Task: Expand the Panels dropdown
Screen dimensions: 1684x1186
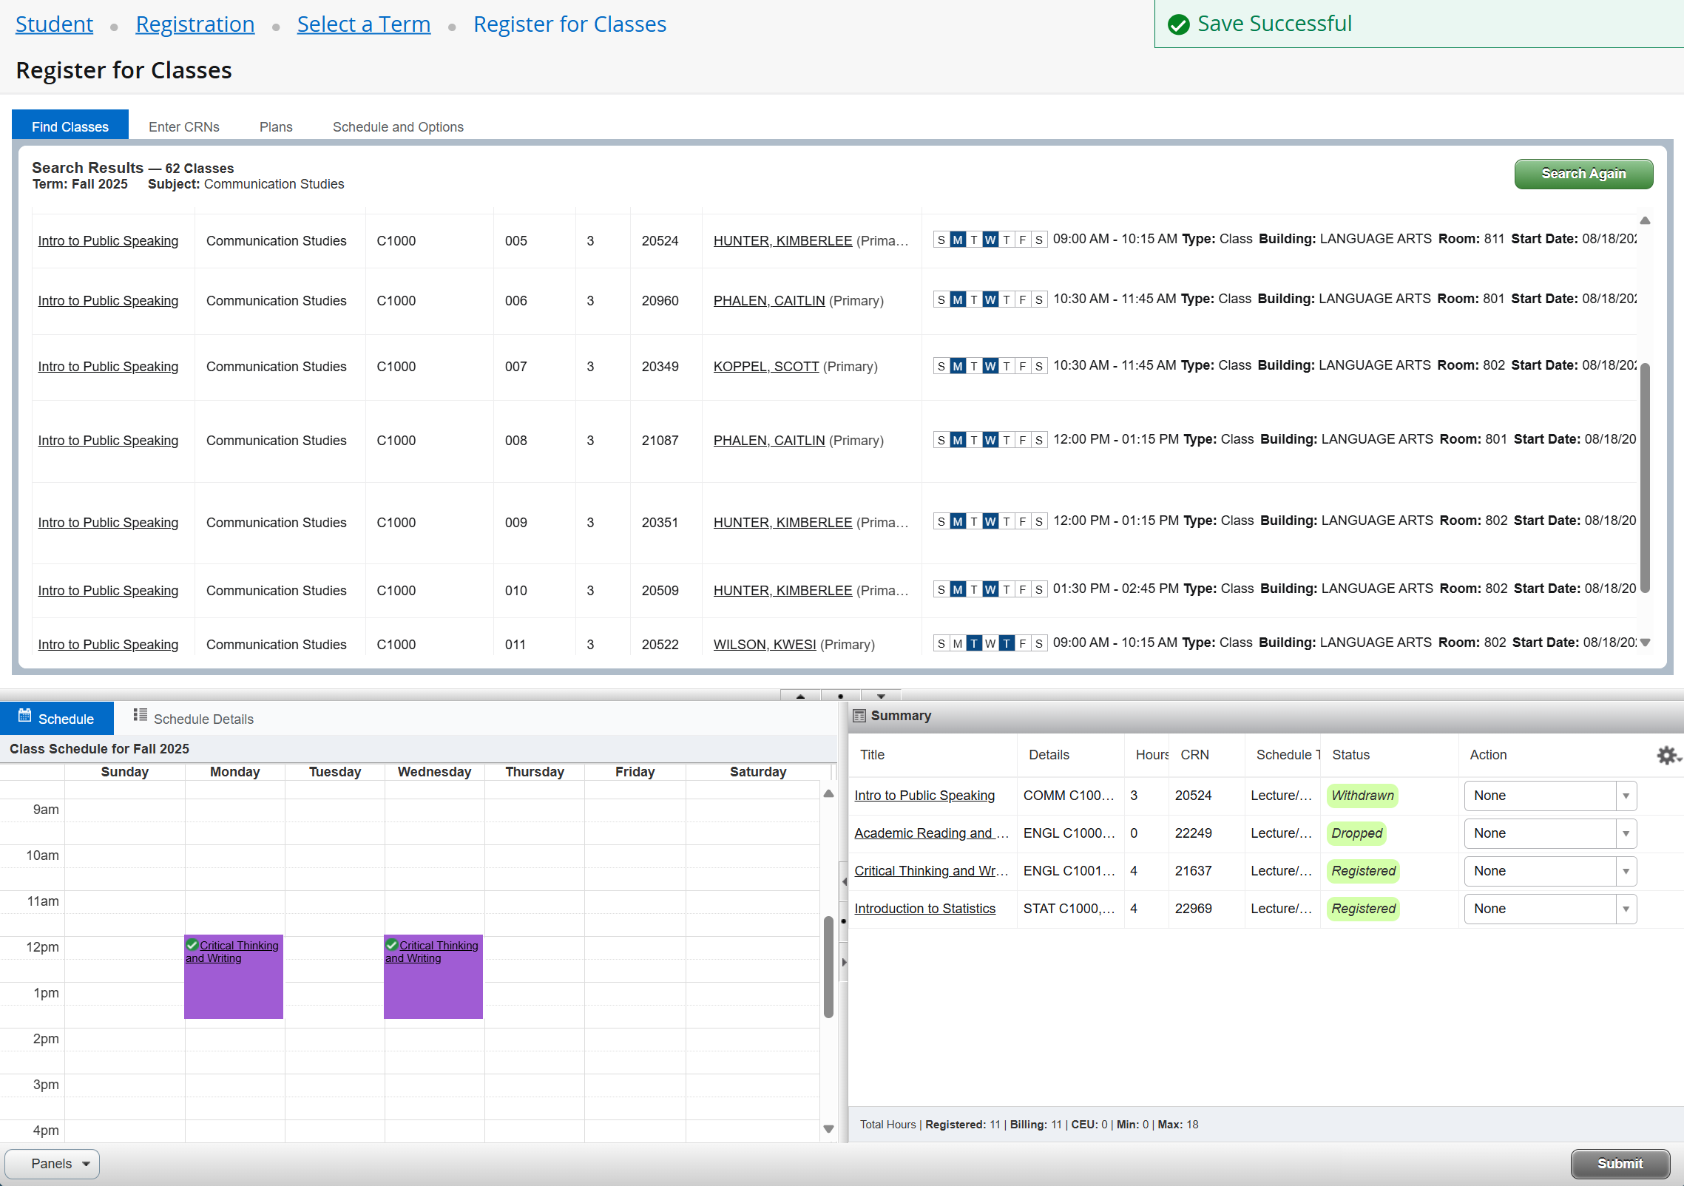Action: coord(53,1164)
